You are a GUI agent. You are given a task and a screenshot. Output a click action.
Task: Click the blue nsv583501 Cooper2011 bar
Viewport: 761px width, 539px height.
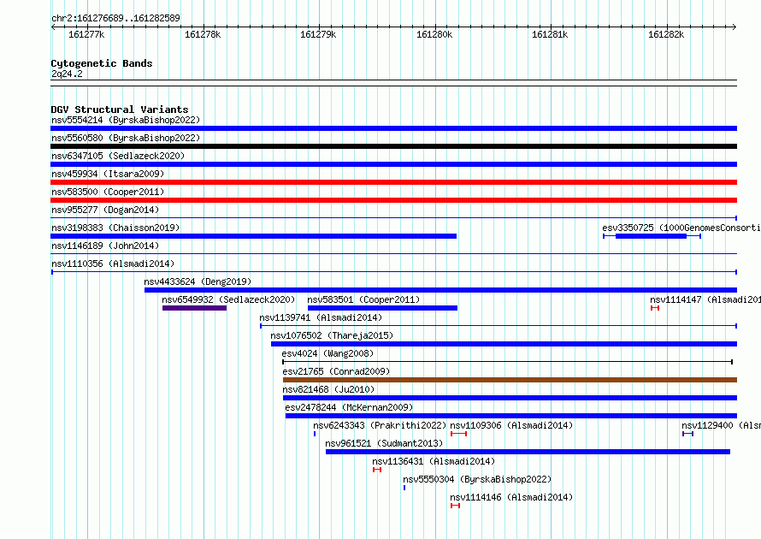pyautogui.click(x=382, y=308)
